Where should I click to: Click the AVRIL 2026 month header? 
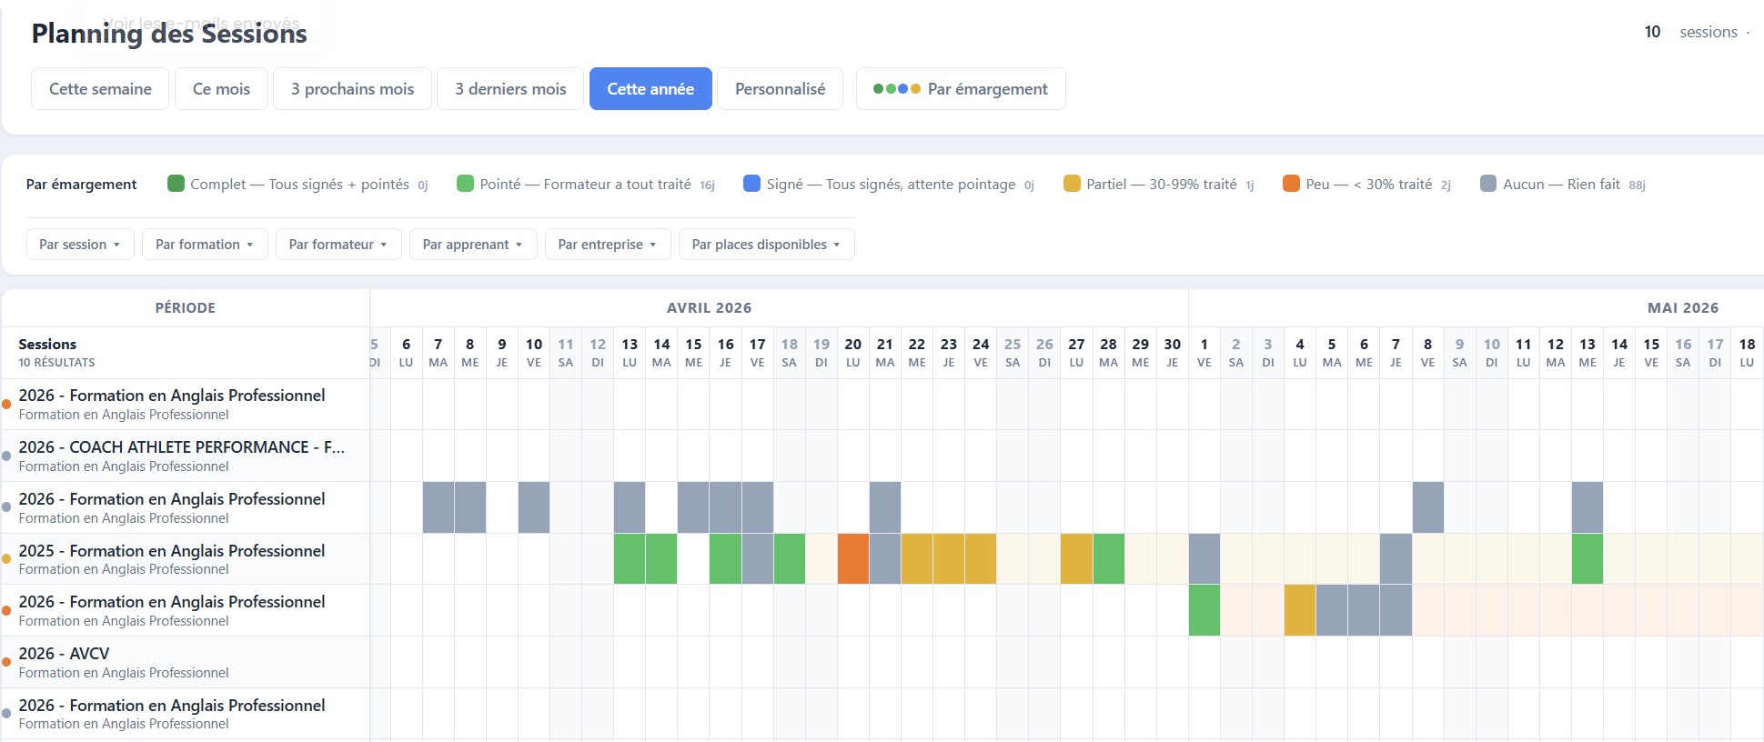[x=710, y=308]
